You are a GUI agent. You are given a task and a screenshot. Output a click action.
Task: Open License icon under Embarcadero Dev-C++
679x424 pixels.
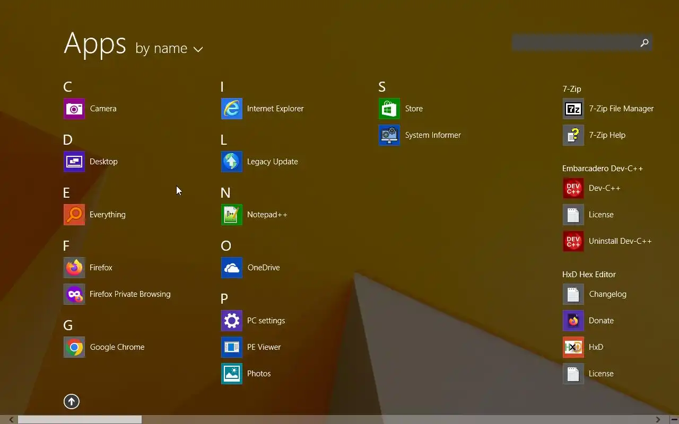pyautogui.click(x=573, y=215)
